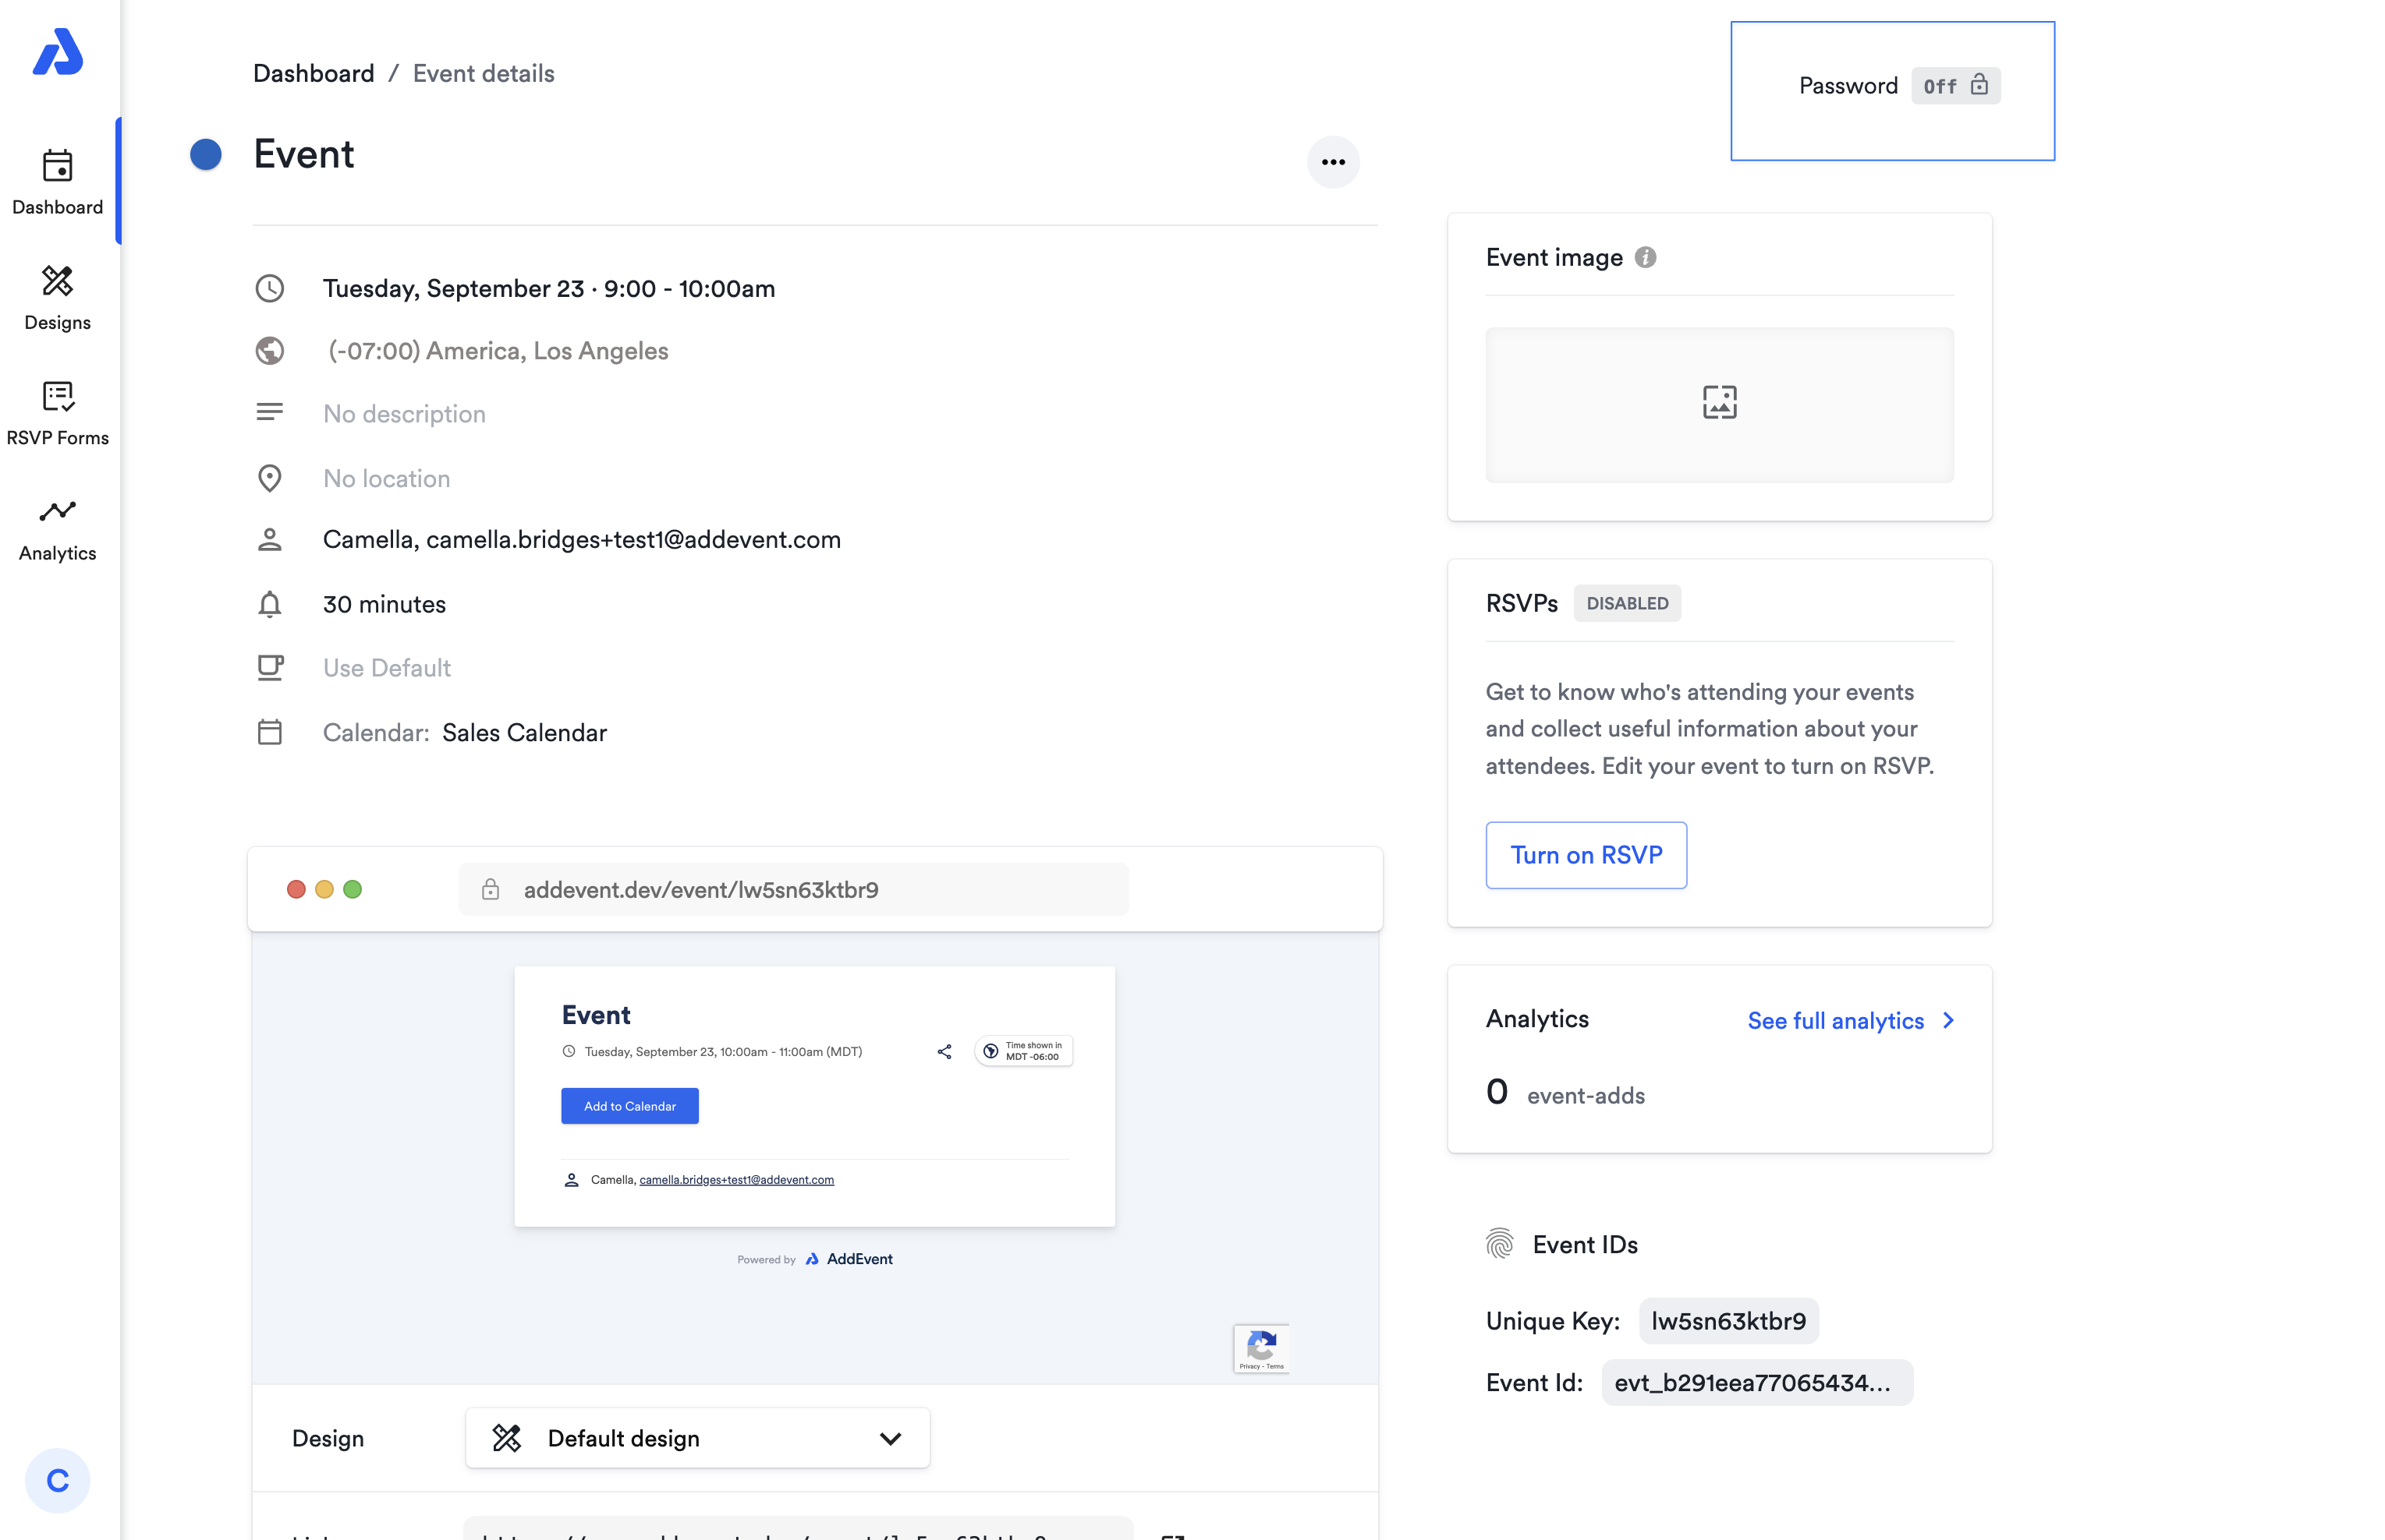The image size is (2385, 1540).
Task: Open the three-dot event options menu
Action: (x=1333, y=162)
